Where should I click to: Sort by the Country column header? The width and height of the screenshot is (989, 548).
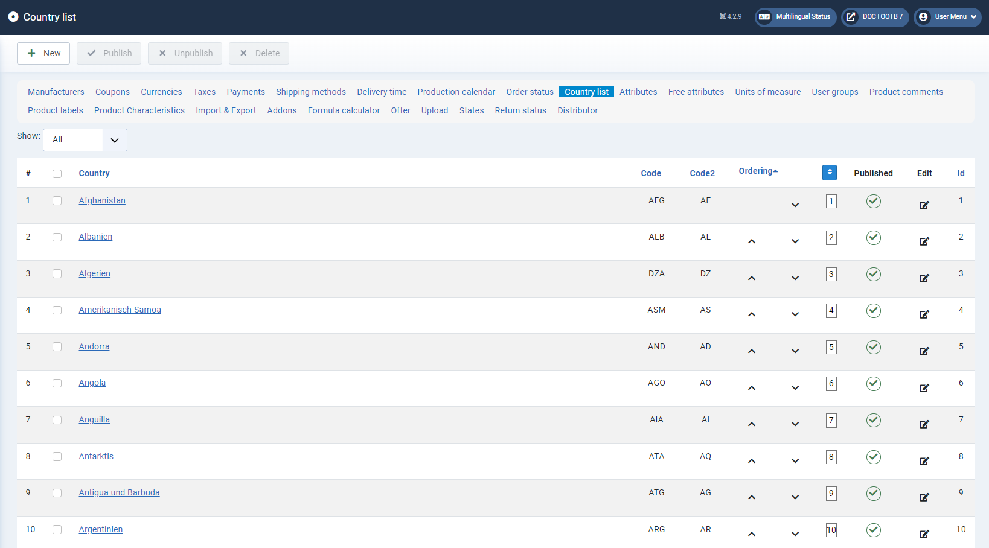click(x=94, y=173)
